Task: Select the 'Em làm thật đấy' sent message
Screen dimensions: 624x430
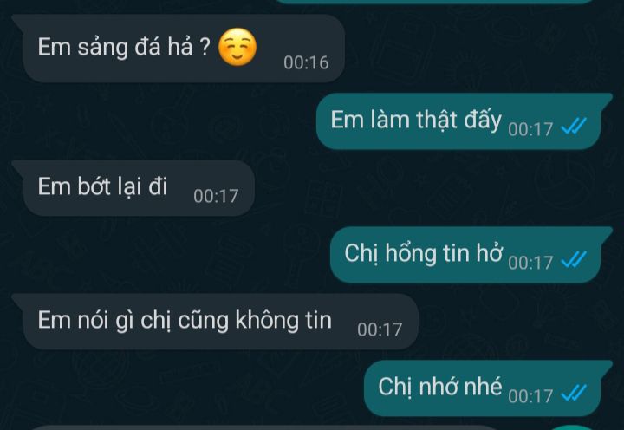Action: point(465,121)
